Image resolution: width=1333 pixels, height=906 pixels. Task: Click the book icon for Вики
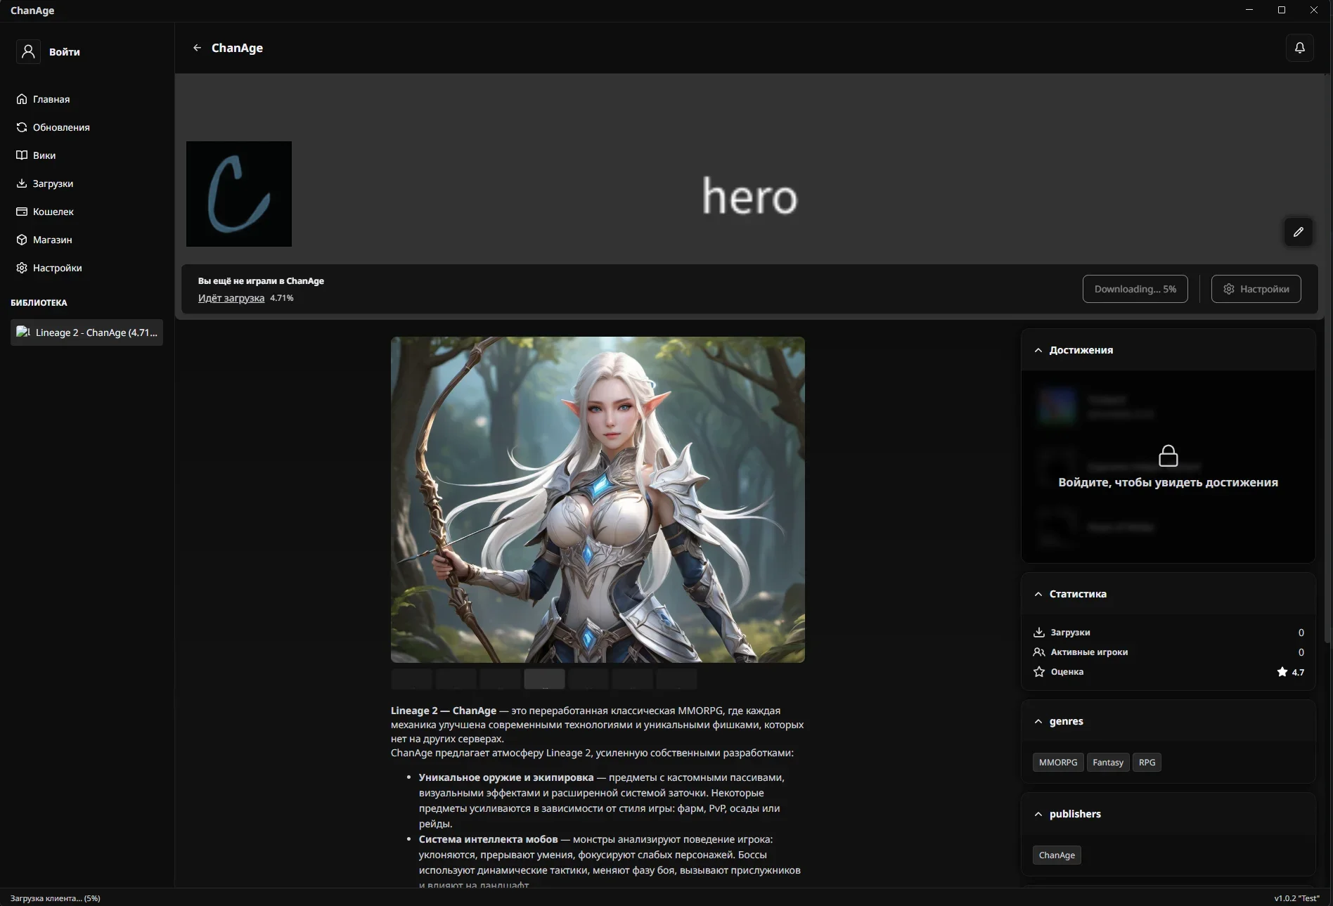[x=22, y=155]
